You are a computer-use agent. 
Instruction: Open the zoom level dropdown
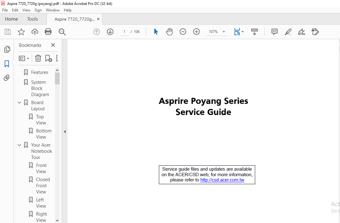click(224, 32)
